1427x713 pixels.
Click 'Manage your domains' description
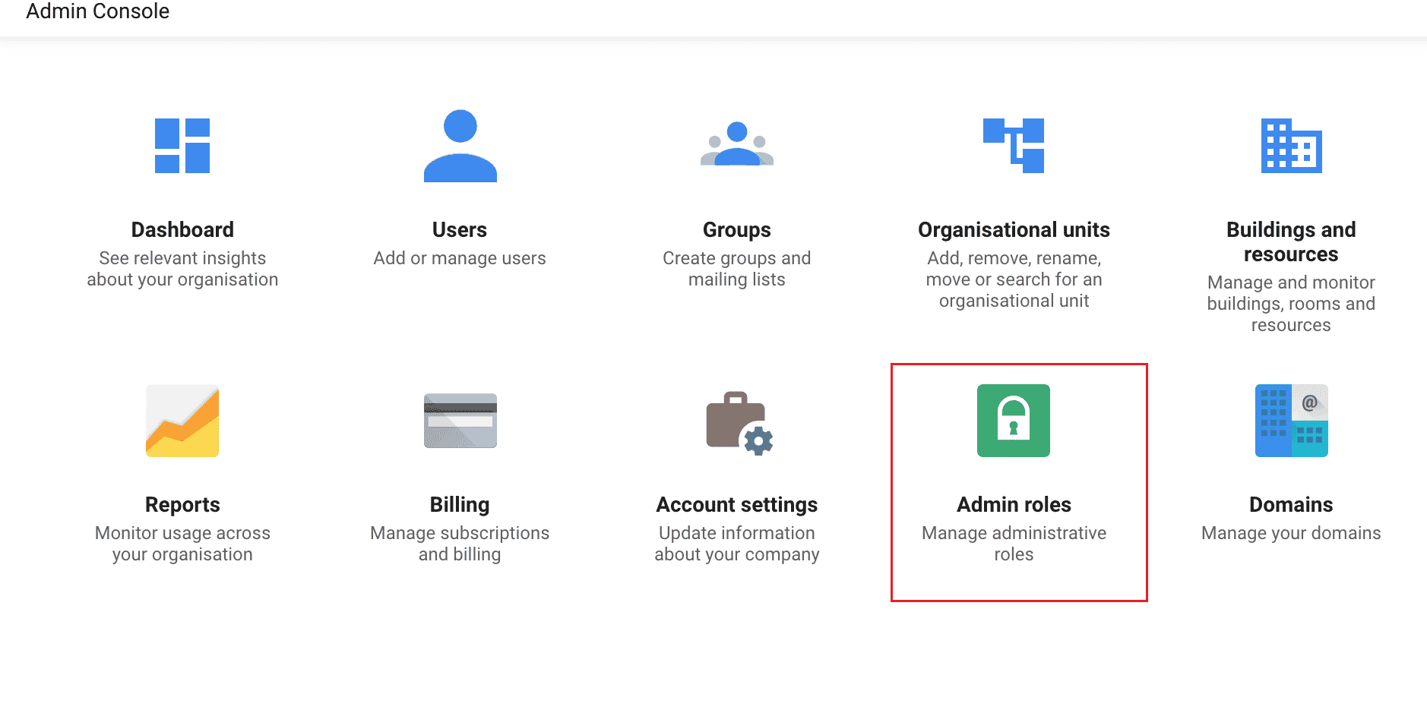[x=1291, y=533]
